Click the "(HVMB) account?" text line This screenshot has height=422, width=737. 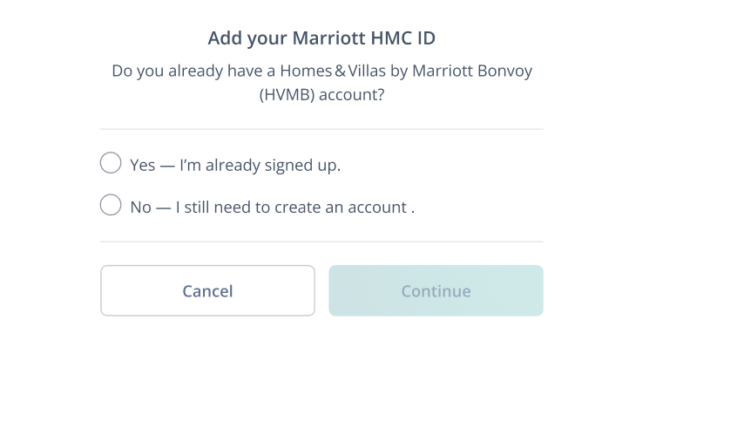click(x=321, y=94)
